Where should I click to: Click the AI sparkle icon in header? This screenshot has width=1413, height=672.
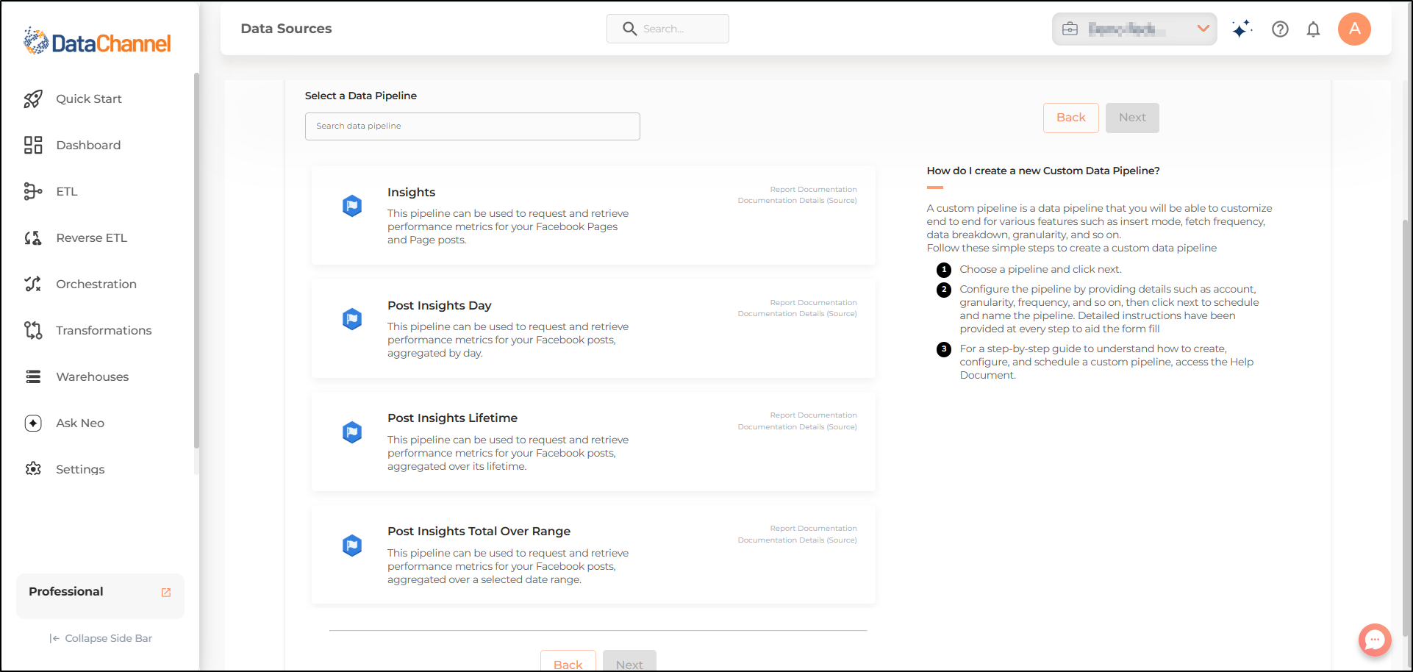tap(1242, 29)
